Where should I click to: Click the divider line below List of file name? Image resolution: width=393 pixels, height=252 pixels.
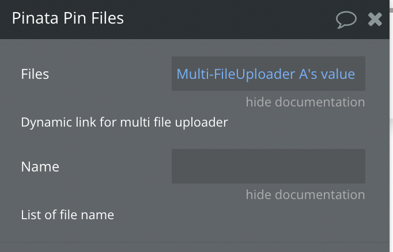(195, 242)
